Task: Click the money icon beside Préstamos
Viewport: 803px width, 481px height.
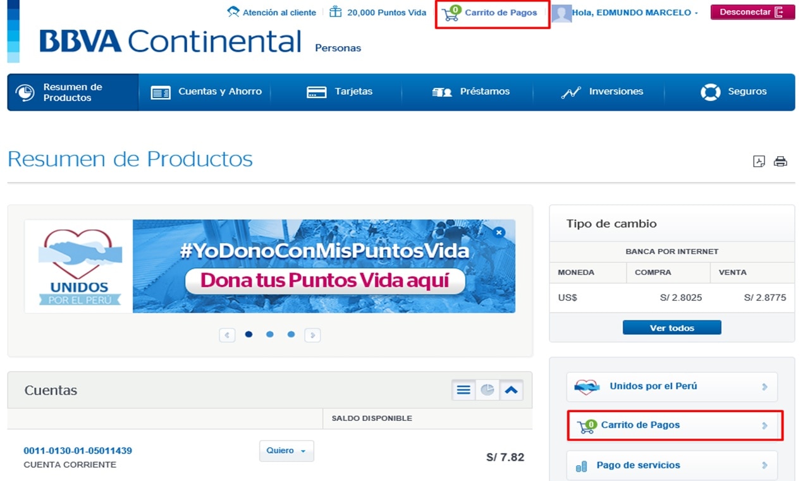Action: [x=442, y=92]
